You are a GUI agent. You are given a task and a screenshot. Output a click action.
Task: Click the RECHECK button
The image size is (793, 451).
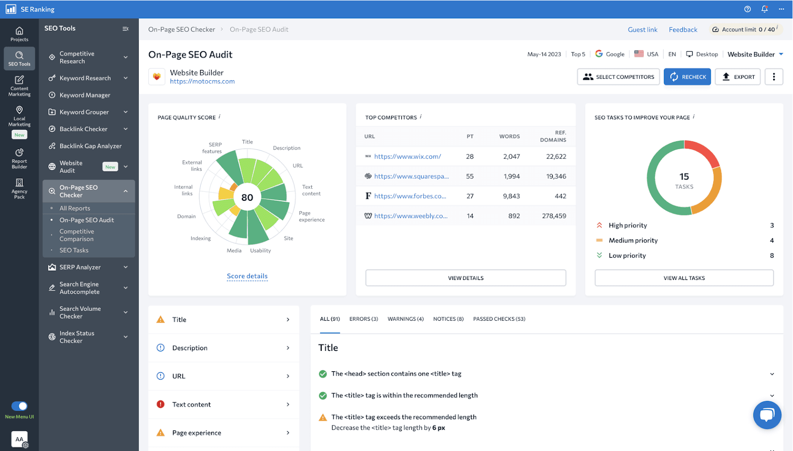coord(687,77)
